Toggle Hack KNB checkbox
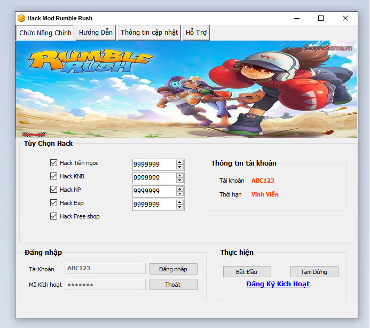This screenshot has width=370, height=329. (53, 176)
